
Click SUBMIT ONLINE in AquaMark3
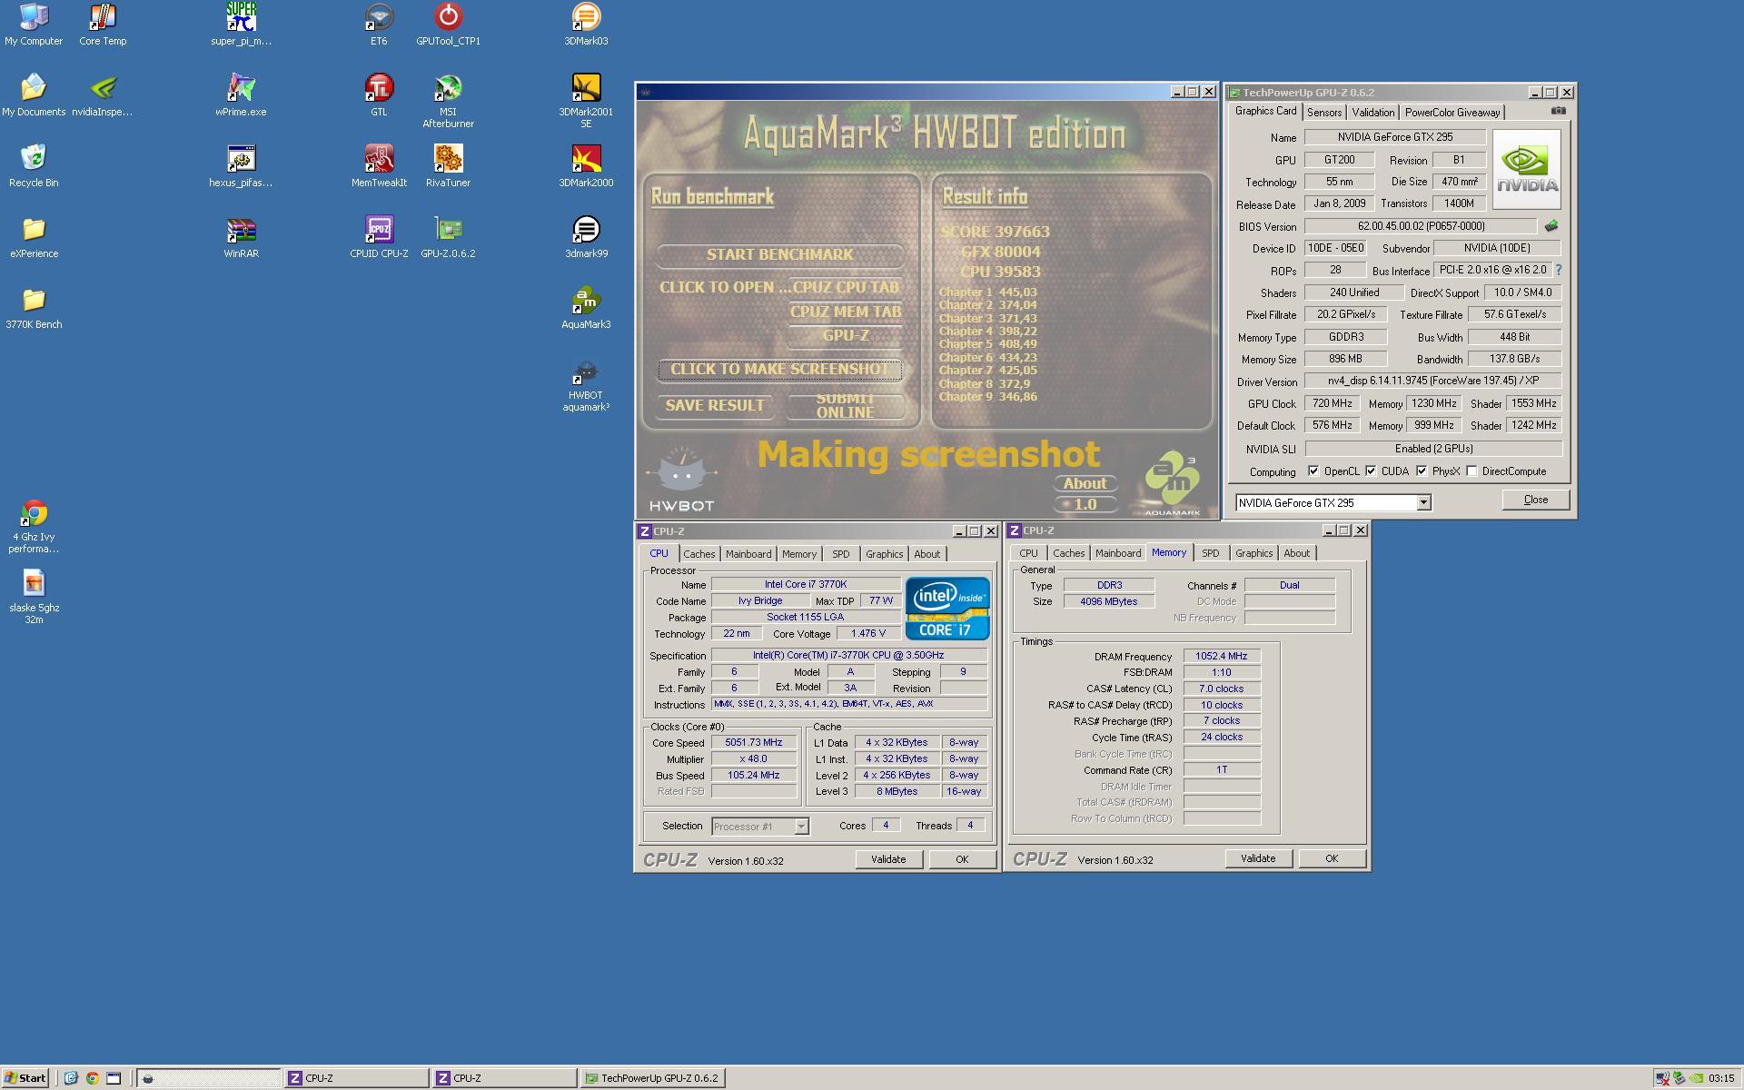pos(845,406)
